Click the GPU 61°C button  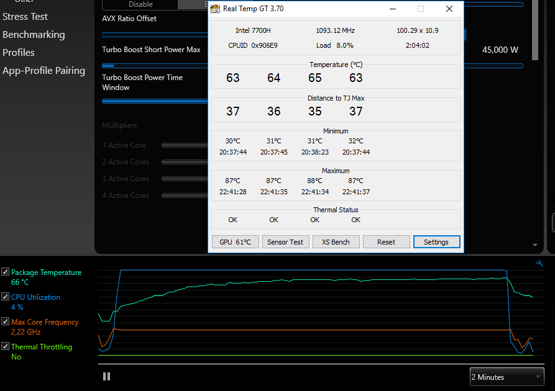[x=236, y=242]
